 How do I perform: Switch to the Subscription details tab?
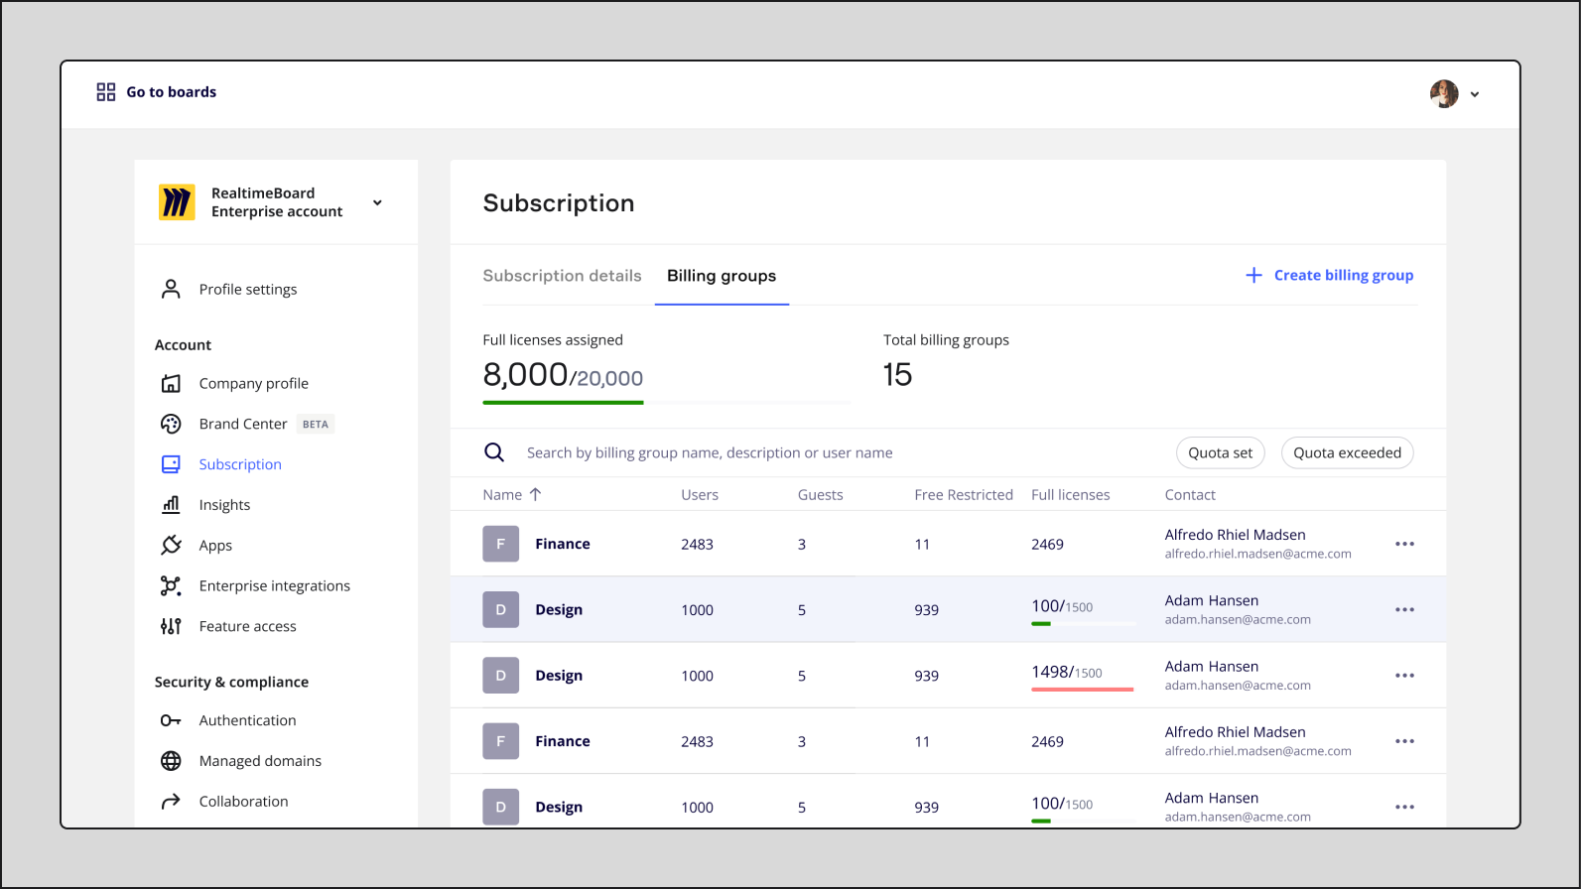point(562,276)
